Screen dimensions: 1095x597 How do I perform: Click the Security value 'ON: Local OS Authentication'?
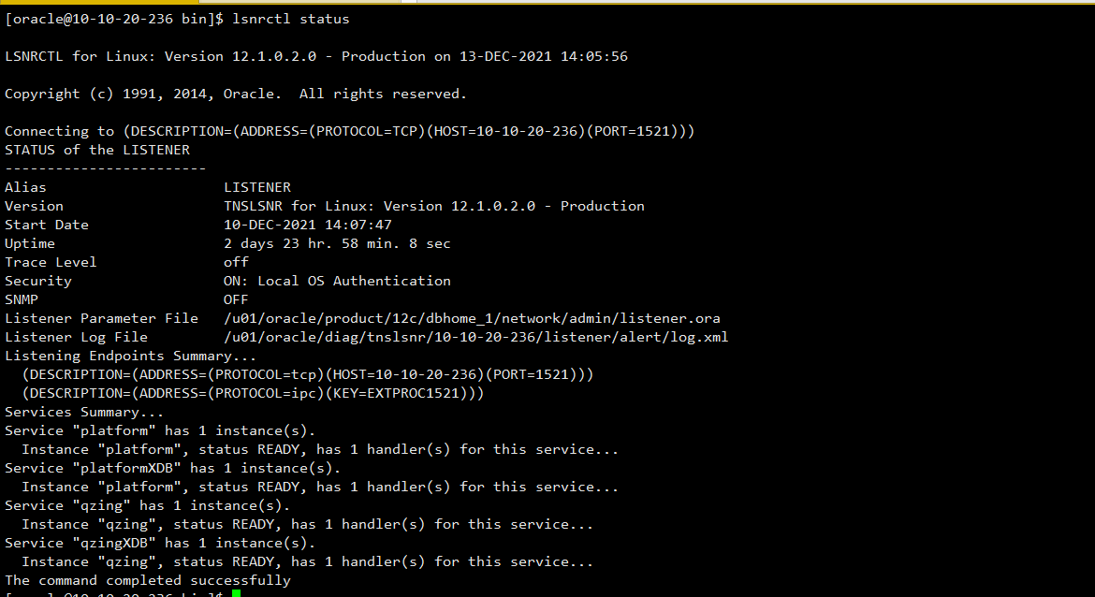click(337, 281)
